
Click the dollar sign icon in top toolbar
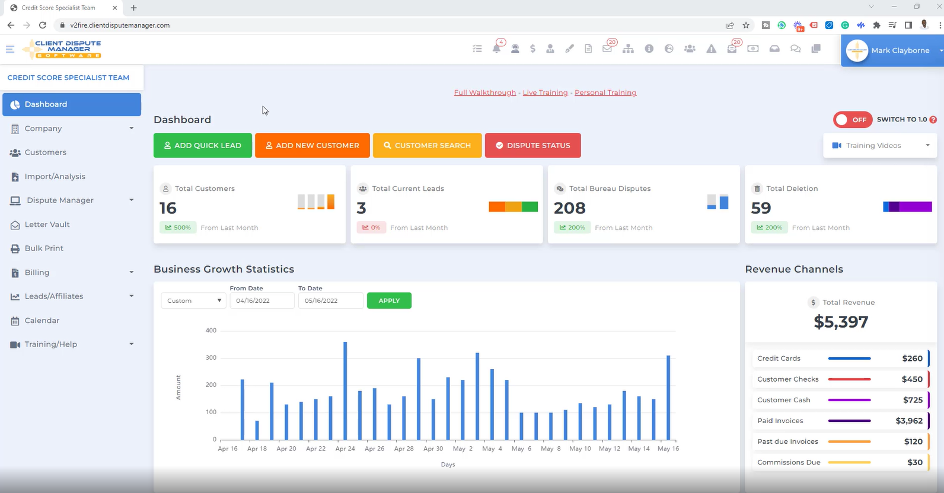point(532,49)
